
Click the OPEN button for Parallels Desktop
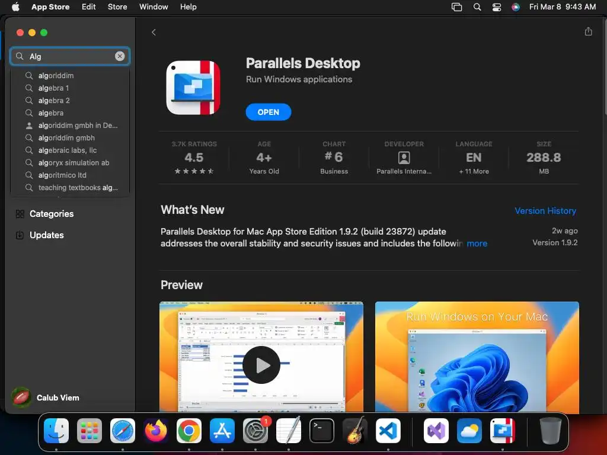[x=269, y=112]
